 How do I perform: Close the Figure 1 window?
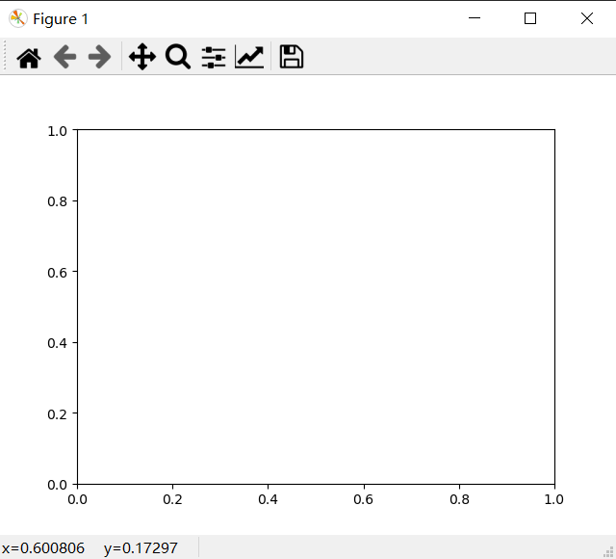click(x=587, y=18)
